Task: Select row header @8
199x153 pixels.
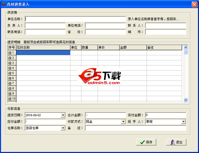Action: (12, 88)
